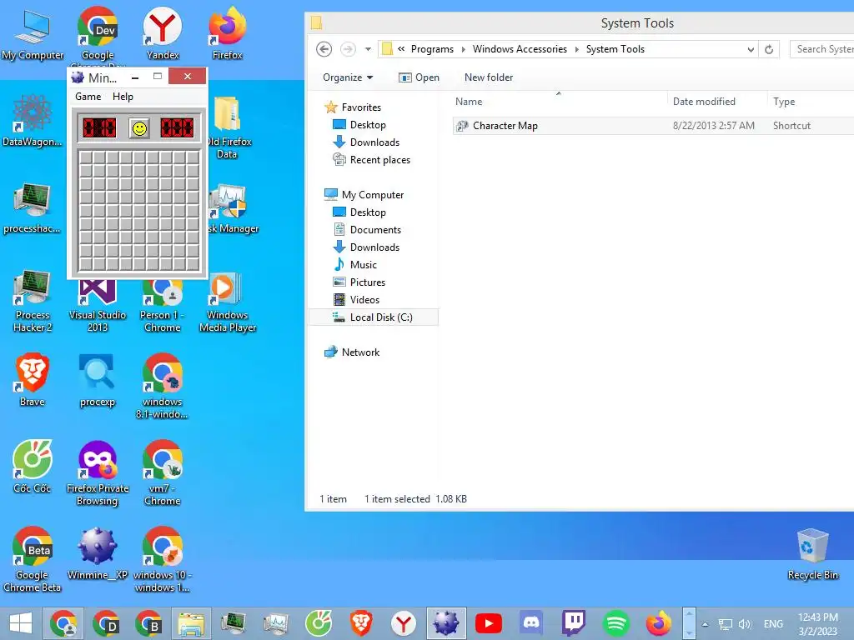The width and height of the screenshot is (854, 640).
Task: Click the Open button in the explorer toolbar
Action: (419, 77)
